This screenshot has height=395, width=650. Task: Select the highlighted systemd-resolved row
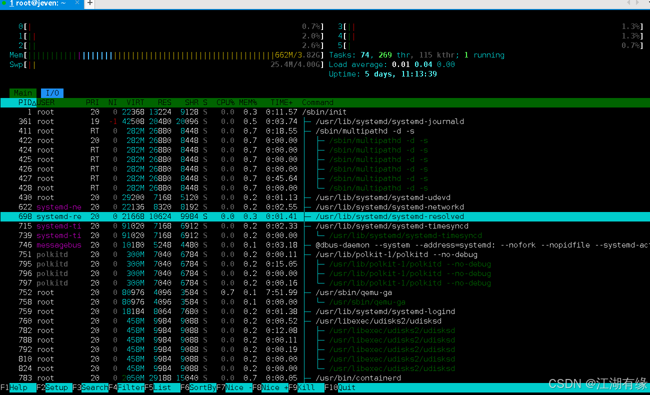click(x=325, y=216)
